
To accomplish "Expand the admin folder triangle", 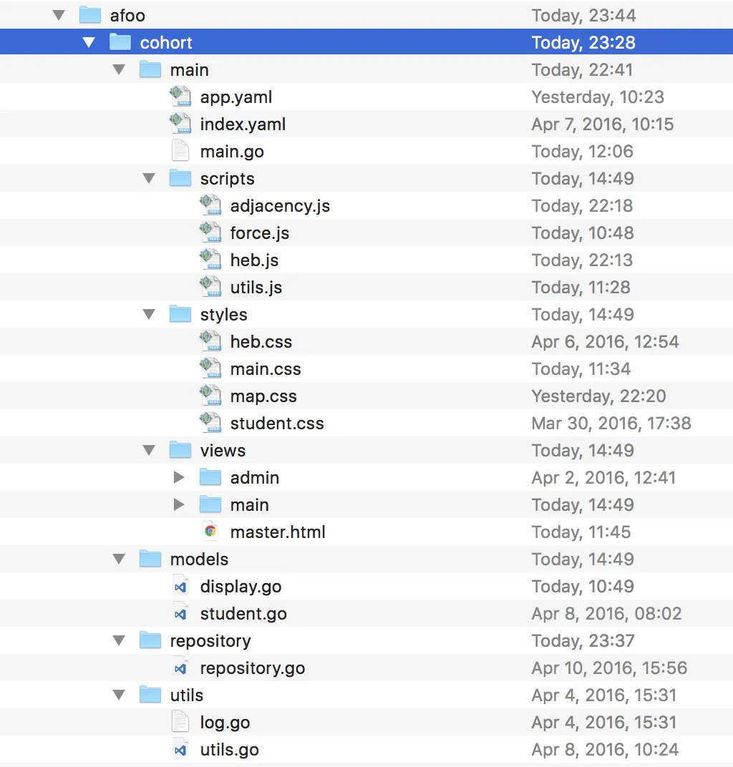I will [179, 477].
